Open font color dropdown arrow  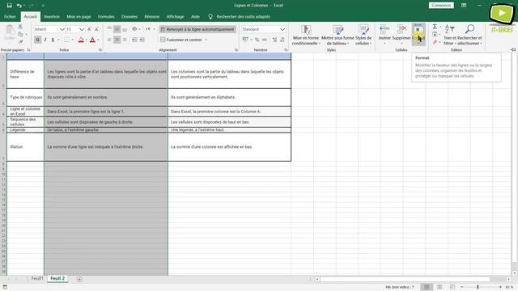[98, 40]
